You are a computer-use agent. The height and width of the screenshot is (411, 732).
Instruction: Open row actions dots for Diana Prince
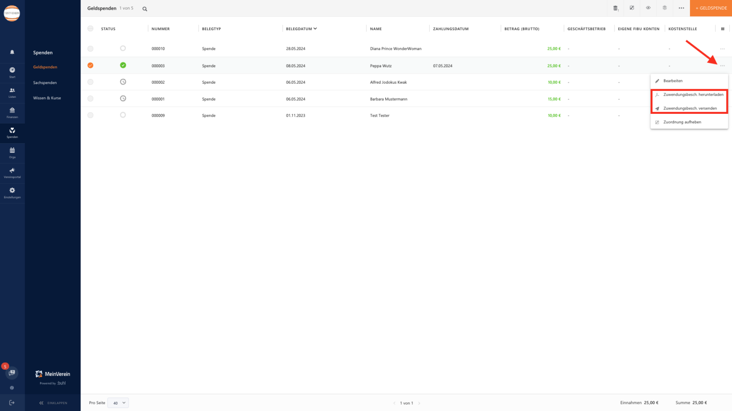click(x=722, y=49)
